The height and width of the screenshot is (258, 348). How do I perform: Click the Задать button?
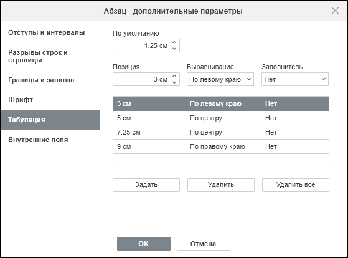(146, 185)
